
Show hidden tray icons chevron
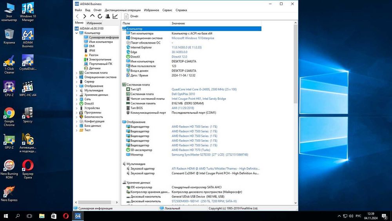click(339, 216)
